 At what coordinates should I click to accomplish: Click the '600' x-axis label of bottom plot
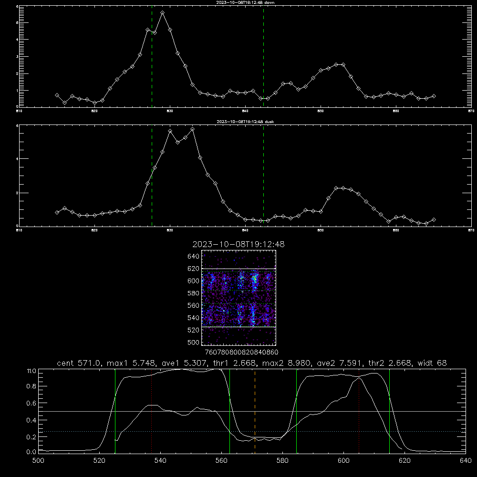click(x=343, y=461)
